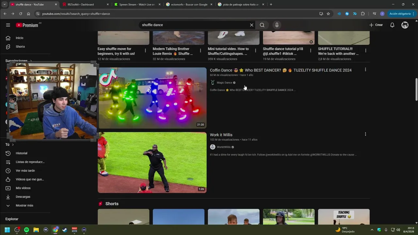Open a new browser tab
This screenshot has height=235, width=418.
point(271,5)
